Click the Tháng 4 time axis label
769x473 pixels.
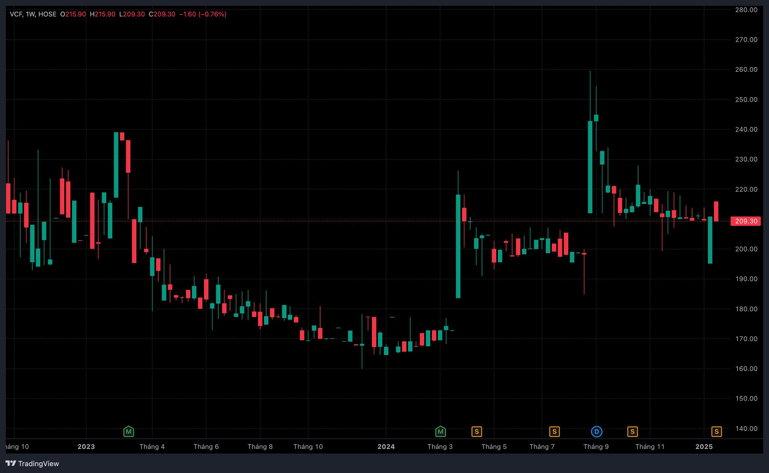(152, 447)
